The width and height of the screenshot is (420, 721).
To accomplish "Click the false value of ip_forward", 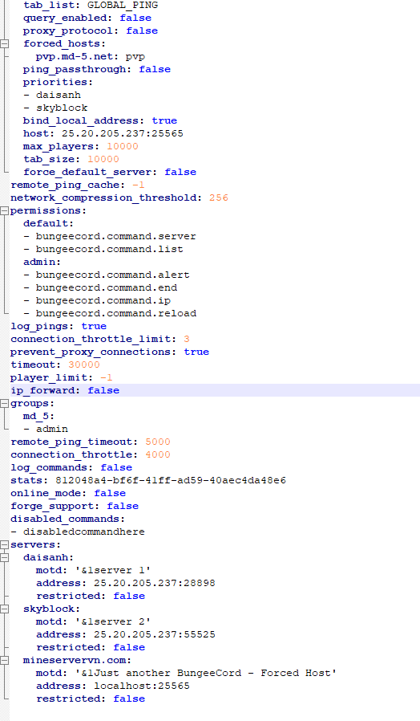I will coord(103,390).
